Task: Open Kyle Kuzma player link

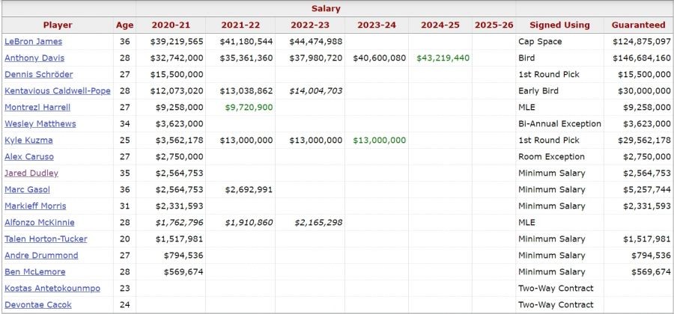Action: tap(28, 141)
